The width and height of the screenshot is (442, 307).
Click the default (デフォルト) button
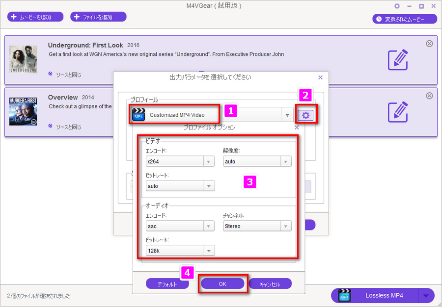[x=167, y=284]
